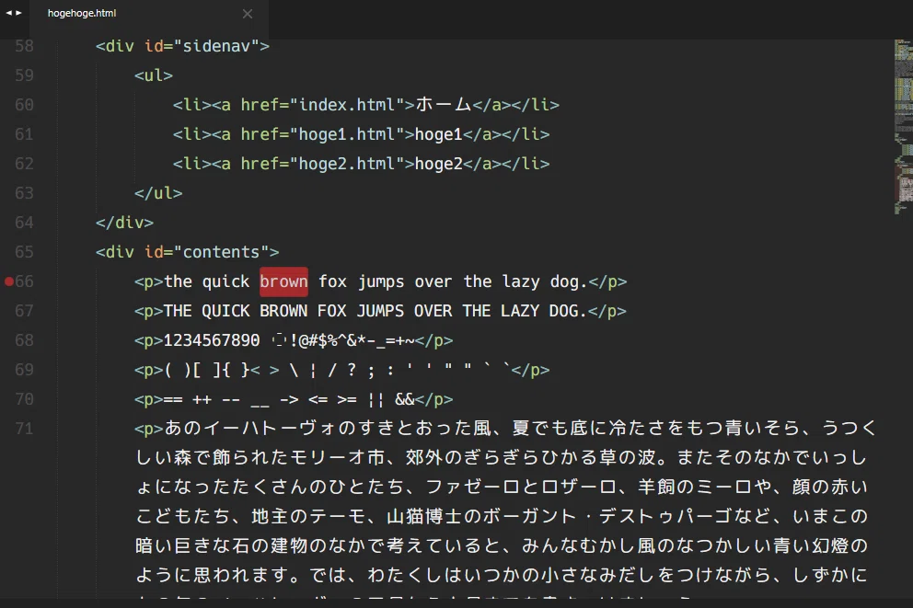The height and width of the screenshot is (608, 913).
Task: Click line number 64 in gutter
Action: tap(24, 223)
